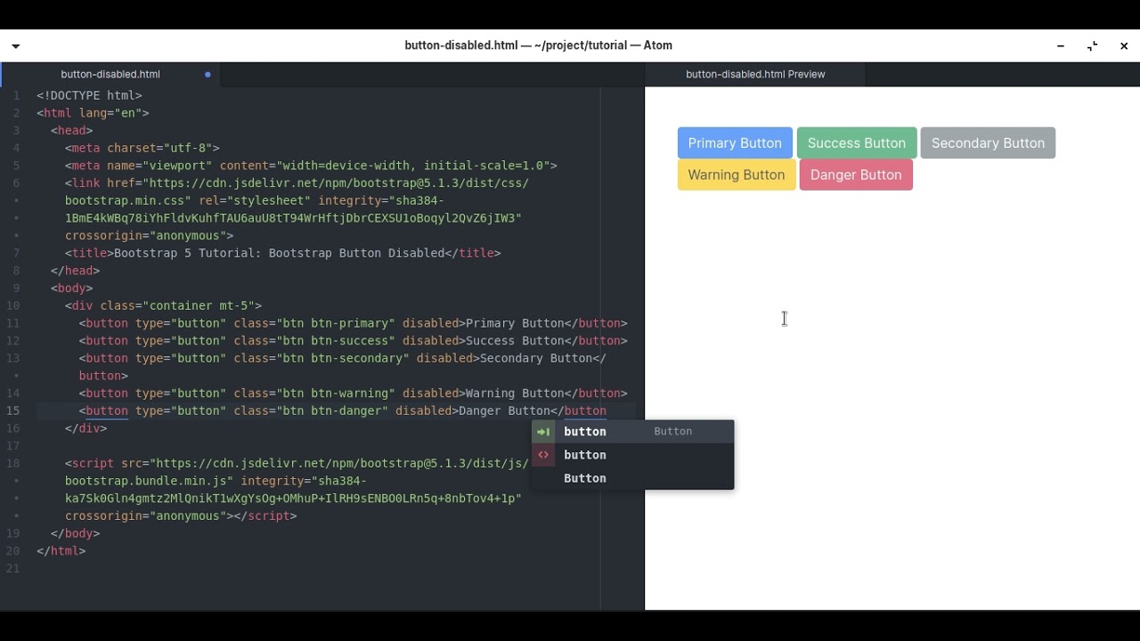Click the closing </div> tag on line 16
The image size is (1140, 641).
click(x=86, y=428)
